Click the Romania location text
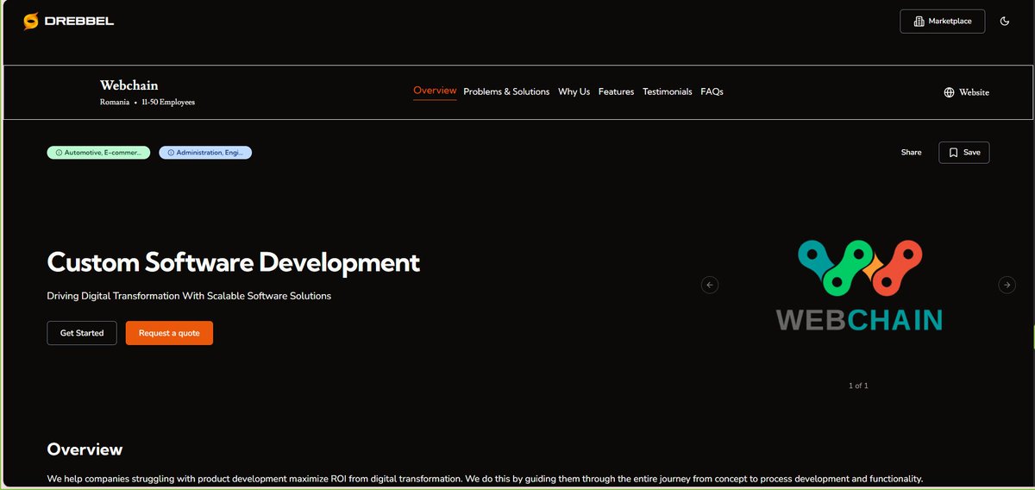Image resolution: width=1035 pixels, height=490 pixels. (115, 103)
